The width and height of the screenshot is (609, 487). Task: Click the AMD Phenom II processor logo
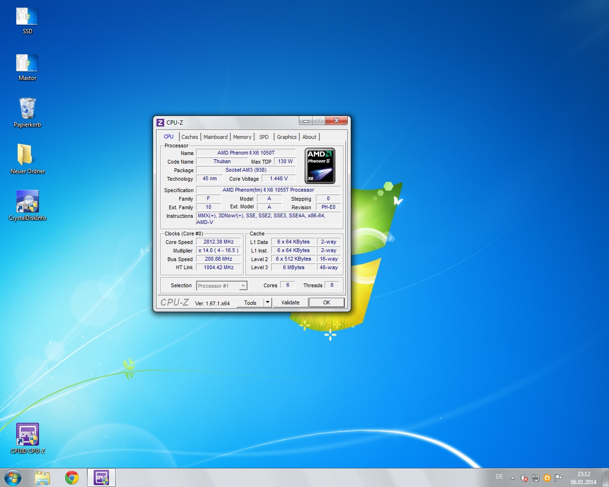320,166
